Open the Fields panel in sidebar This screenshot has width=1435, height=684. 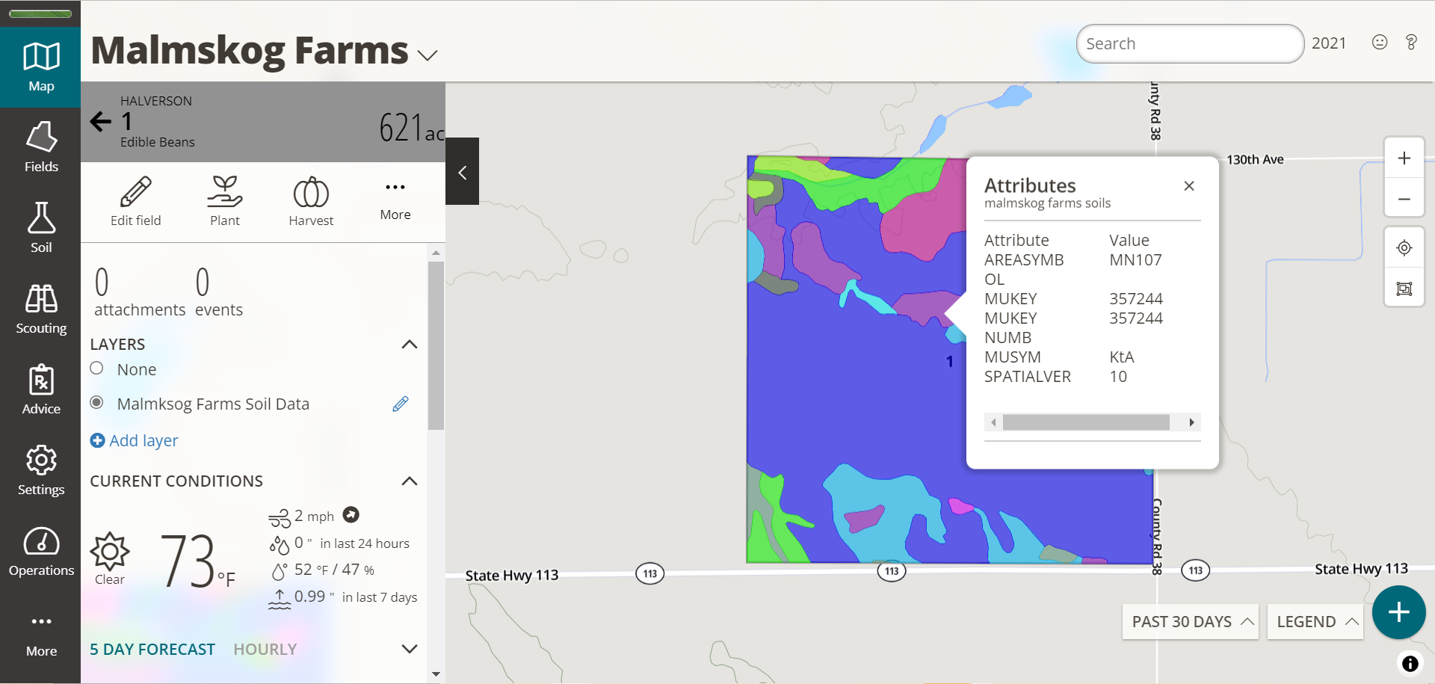coord(40,147)
